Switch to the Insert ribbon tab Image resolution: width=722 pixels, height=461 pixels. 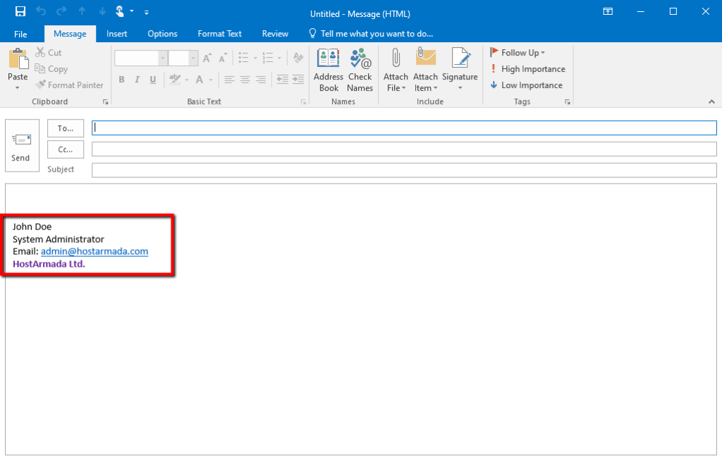(x=116, y=33)
